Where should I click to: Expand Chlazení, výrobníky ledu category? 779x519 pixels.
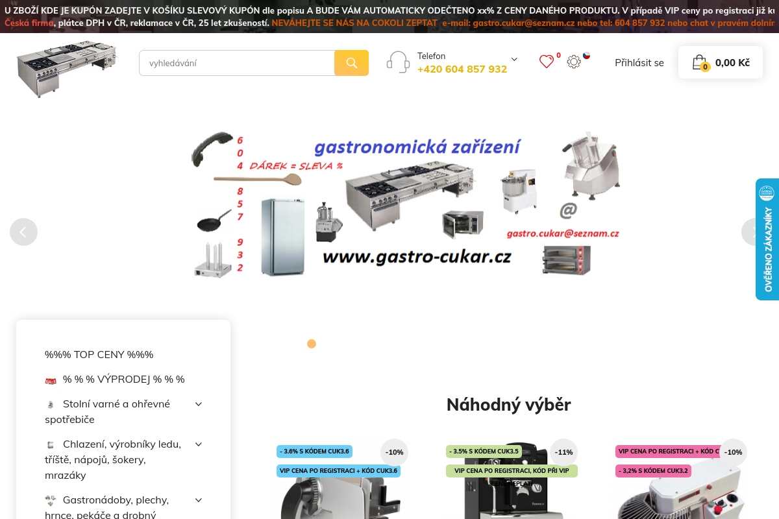(x=199, y=444)
